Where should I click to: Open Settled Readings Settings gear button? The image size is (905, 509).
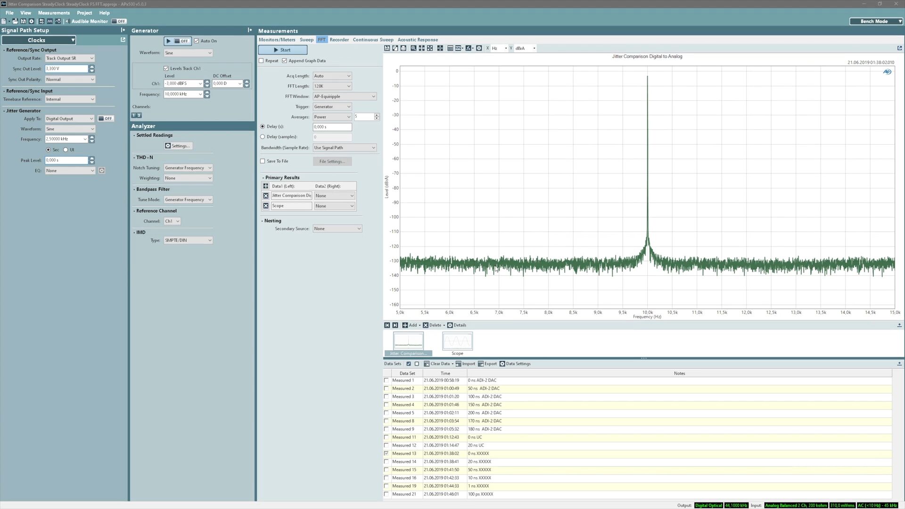pyautogui.click(x=178, y=146)
